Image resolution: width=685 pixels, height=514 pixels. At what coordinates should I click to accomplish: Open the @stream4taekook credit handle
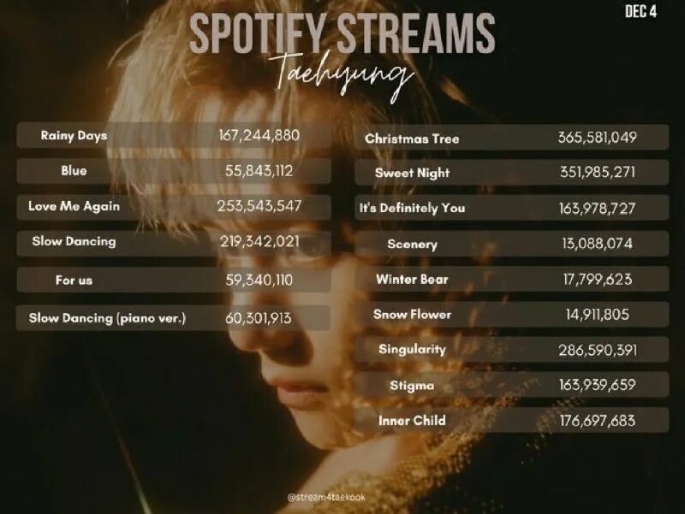tap(326, 497)
